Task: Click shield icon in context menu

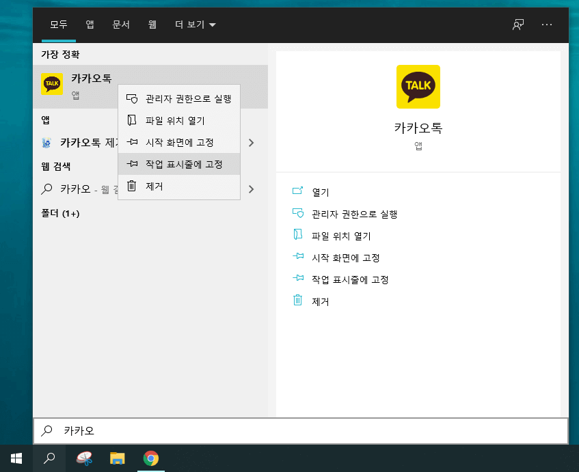Action: point(132,98)
